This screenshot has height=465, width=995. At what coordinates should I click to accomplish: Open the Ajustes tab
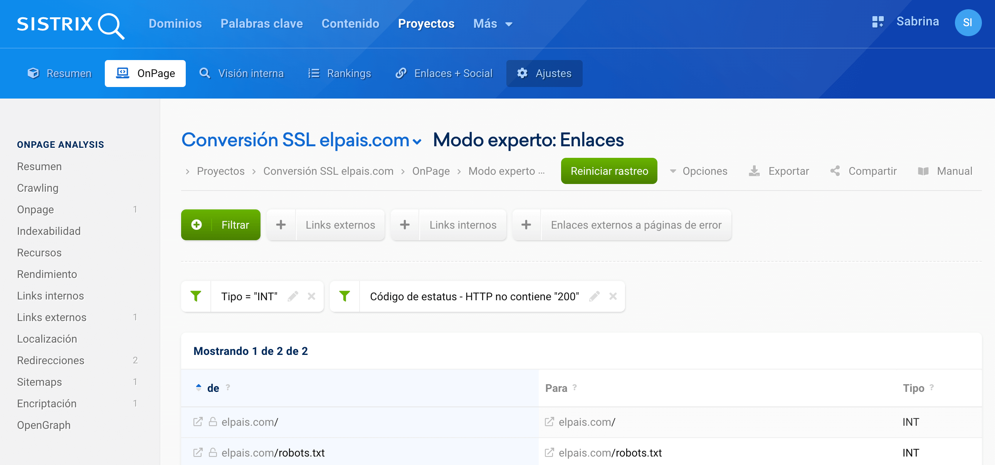[x=544, y=73]
